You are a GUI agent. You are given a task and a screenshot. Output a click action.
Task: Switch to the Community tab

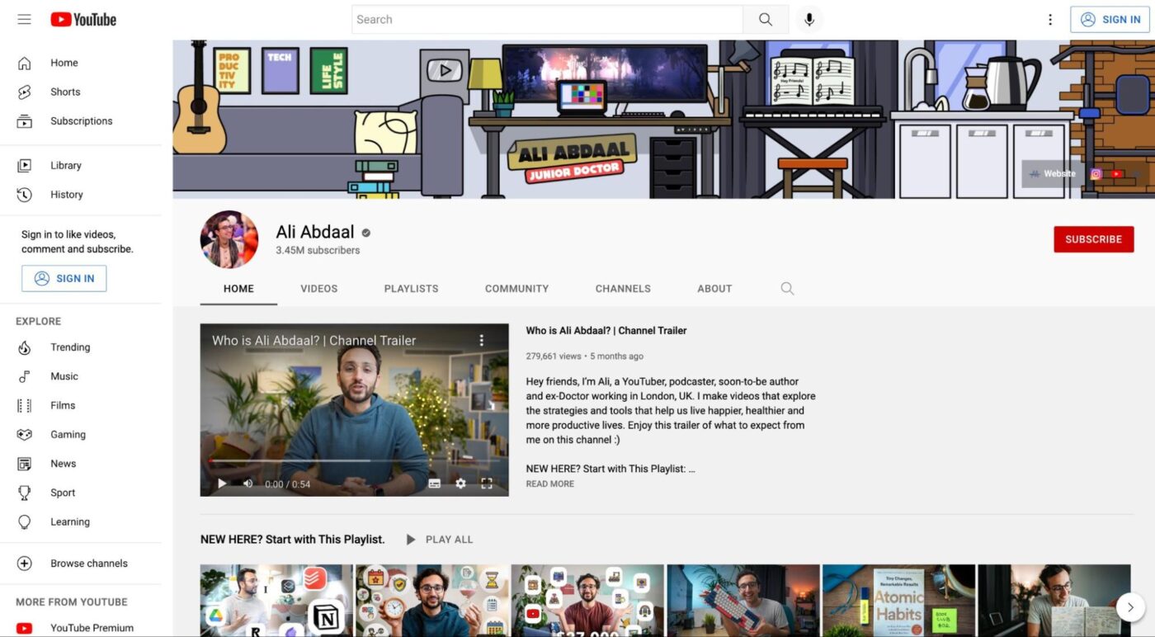click(x=516, y=289)
